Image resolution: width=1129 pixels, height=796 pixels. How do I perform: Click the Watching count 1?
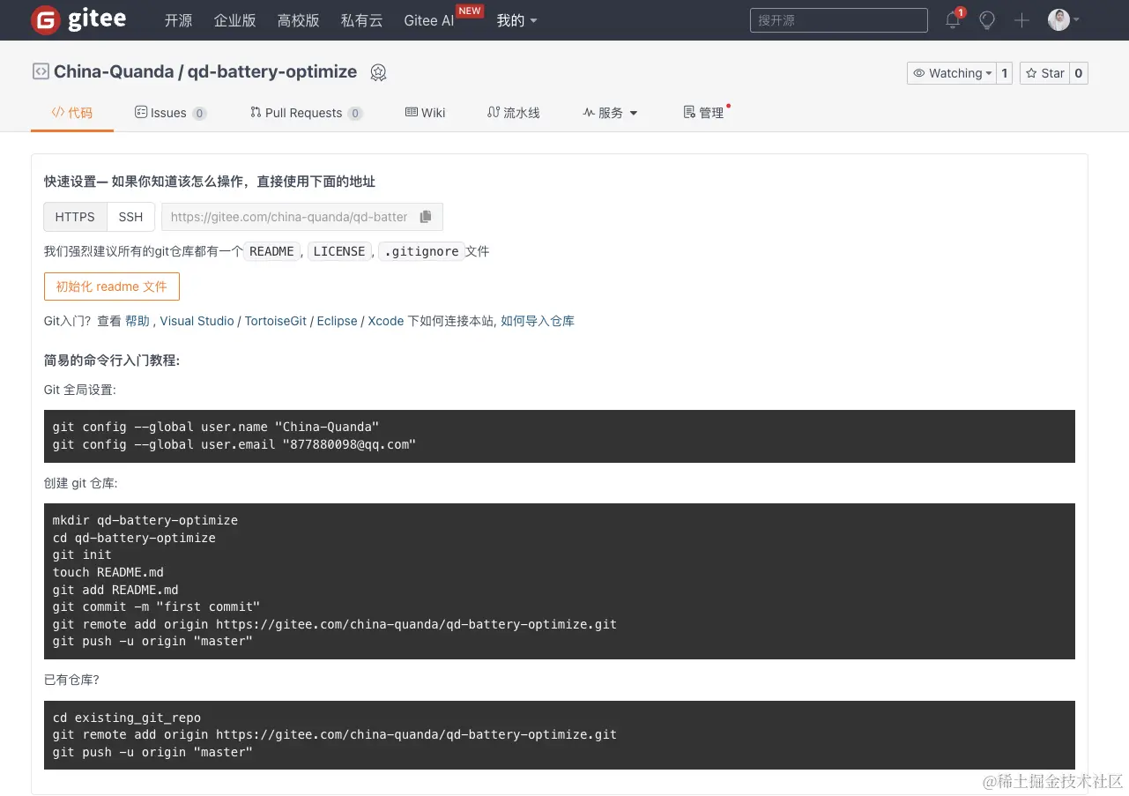click(1004, 73)
